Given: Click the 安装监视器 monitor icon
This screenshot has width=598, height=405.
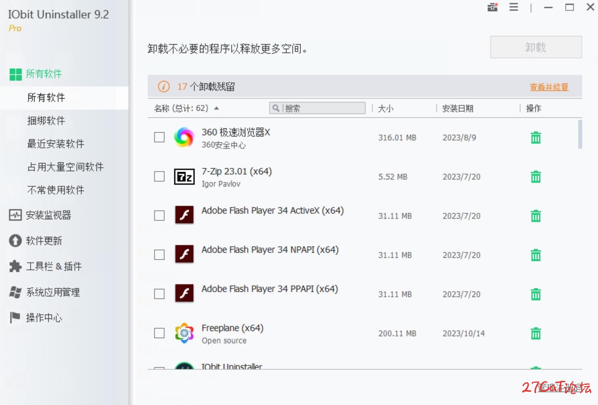Looking at the screenshot, I should point(15,215).
